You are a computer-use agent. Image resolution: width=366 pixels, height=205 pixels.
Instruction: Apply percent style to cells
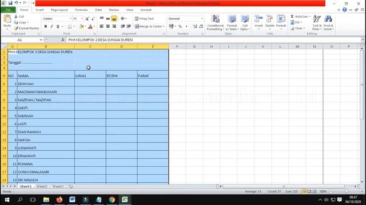(180, 27)
